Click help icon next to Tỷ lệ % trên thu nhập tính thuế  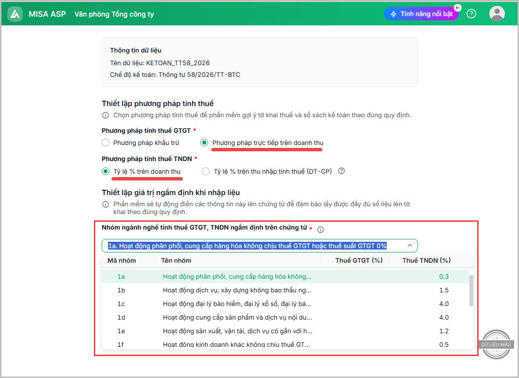click(341, 171)
